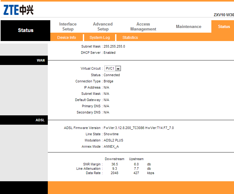Viewport: 234px width, 194px height.
Task: Click the upstream Data Rate 427
Action: click(136, 173)
